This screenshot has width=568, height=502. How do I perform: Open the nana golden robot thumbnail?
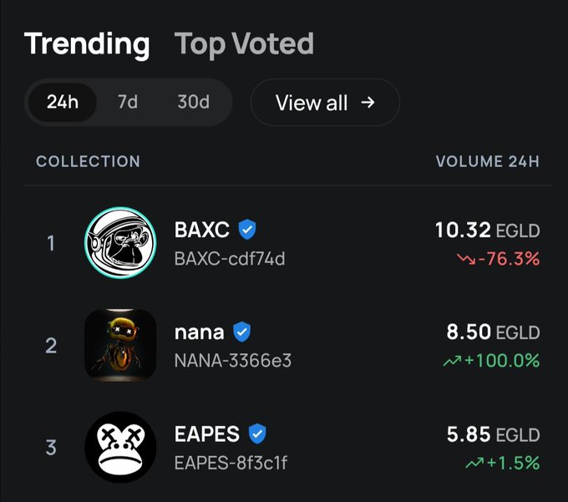coord(120,345)
